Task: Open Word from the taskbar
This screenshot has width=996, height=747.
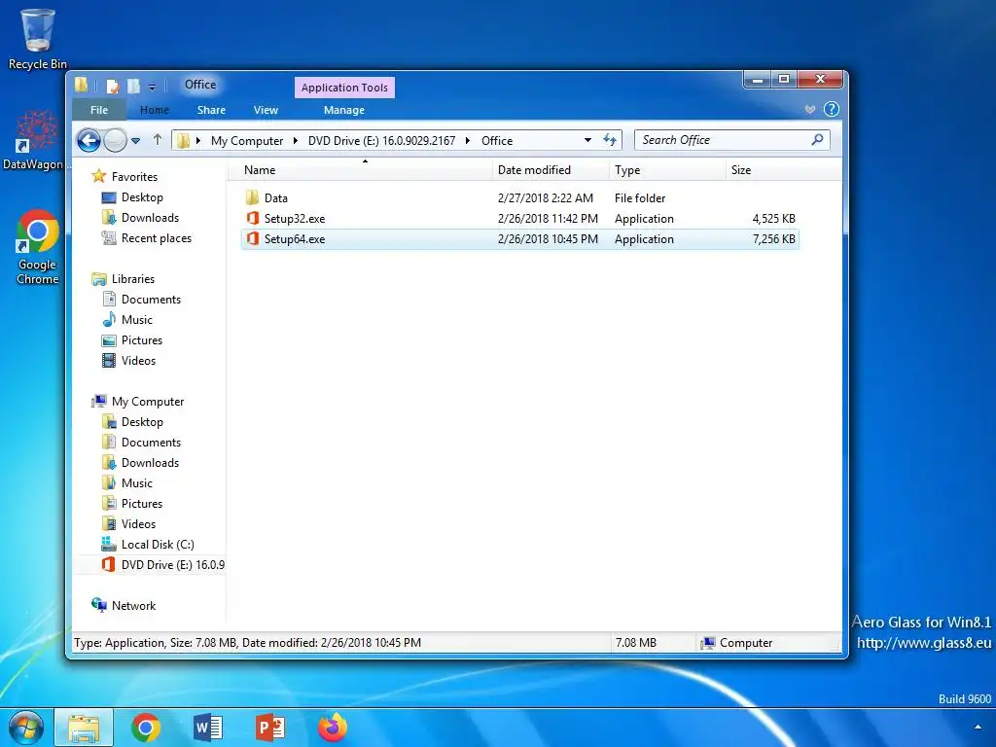Action: [208, 728]
